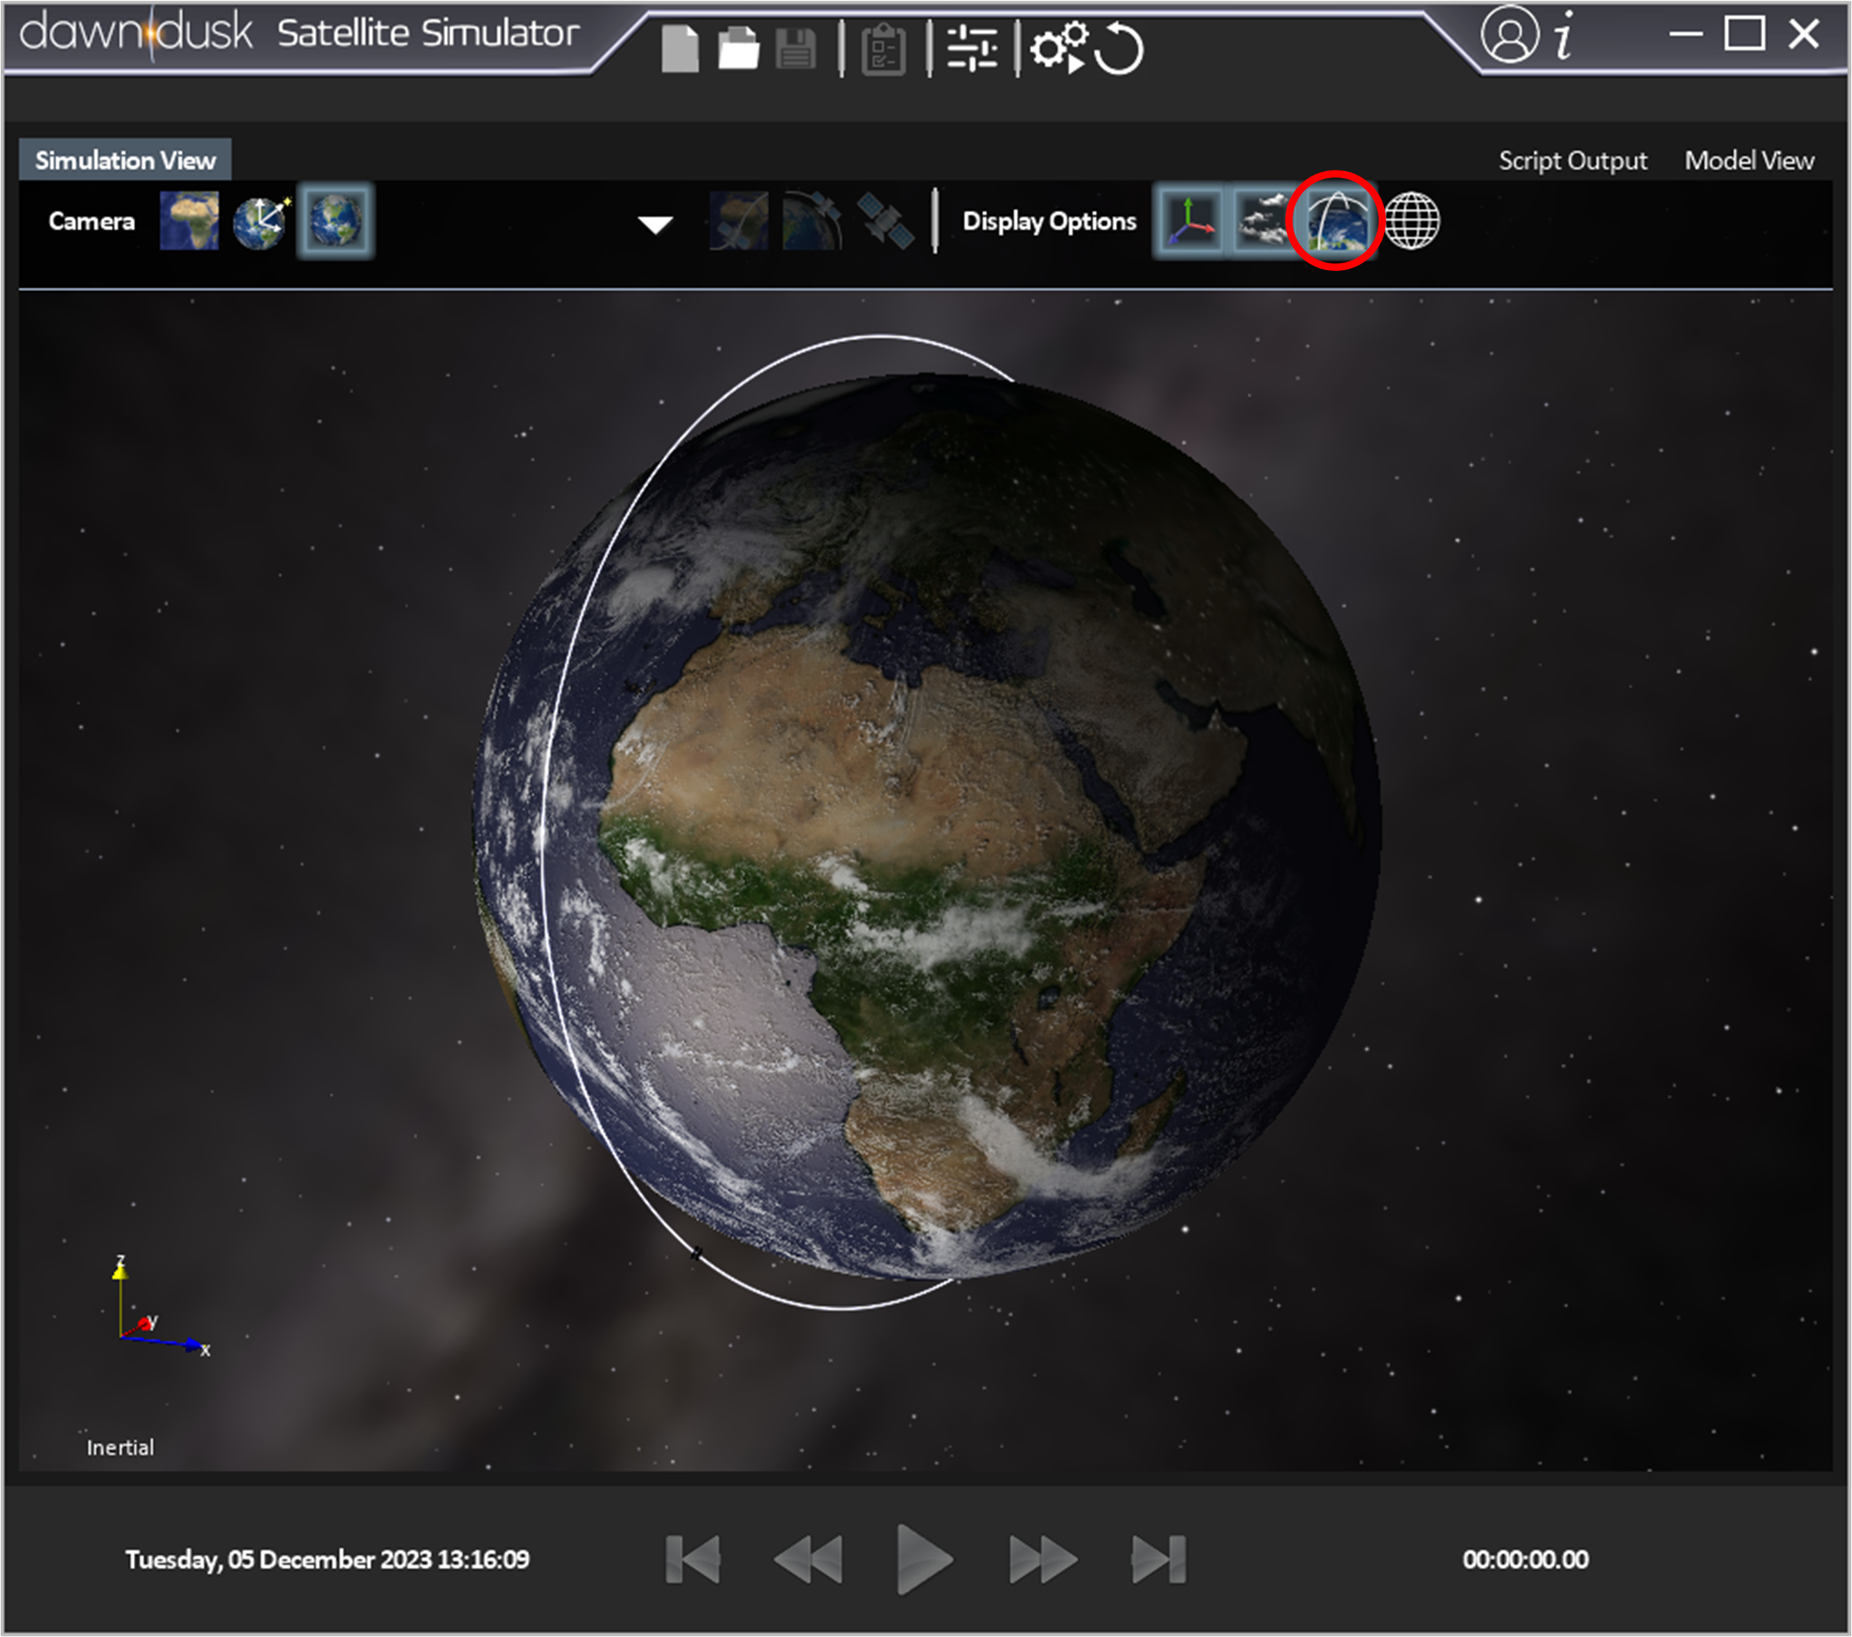Open the folder icon to load file

coord(738,48)
